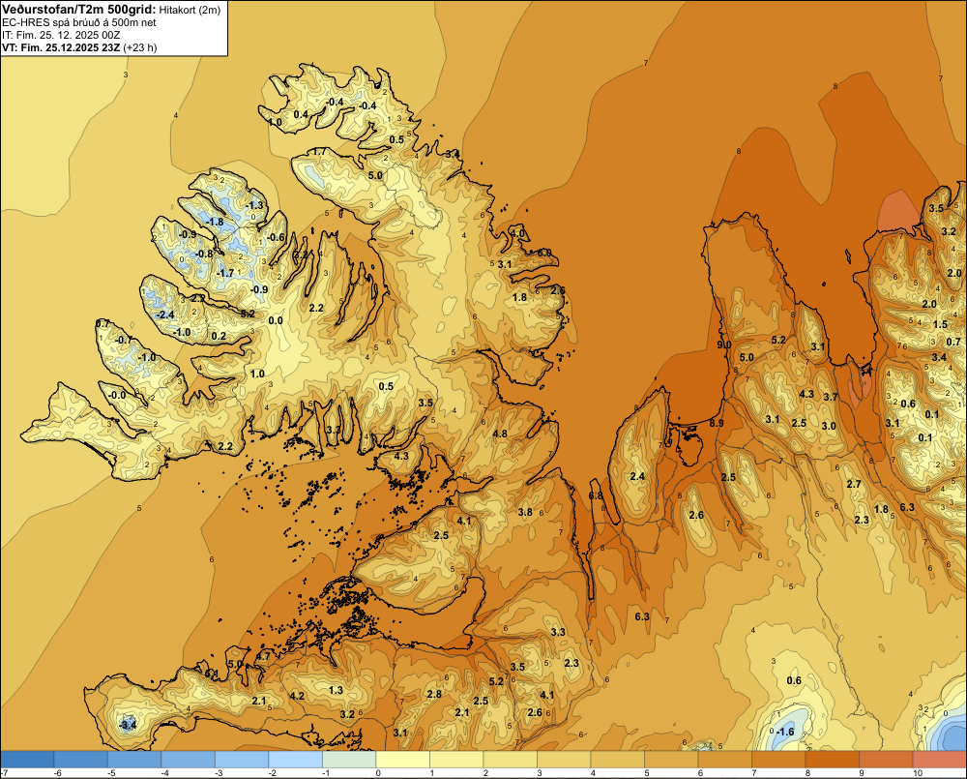The image size is (967, 779).
Task: Click the '2.7' temperature value on the map
Action: point(854,484)
